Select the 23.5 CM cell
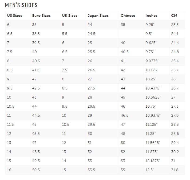Image resolution: width=190 pixels, height=180 pixels. [175, 25]
